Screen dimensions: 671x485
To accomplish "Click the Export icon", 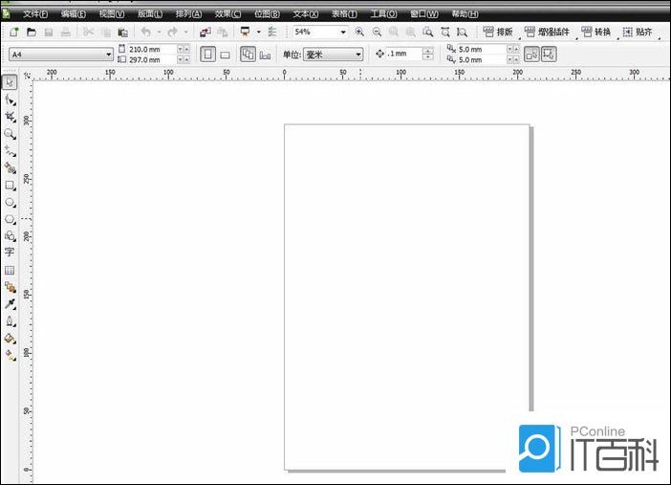I will click(223, 32).
